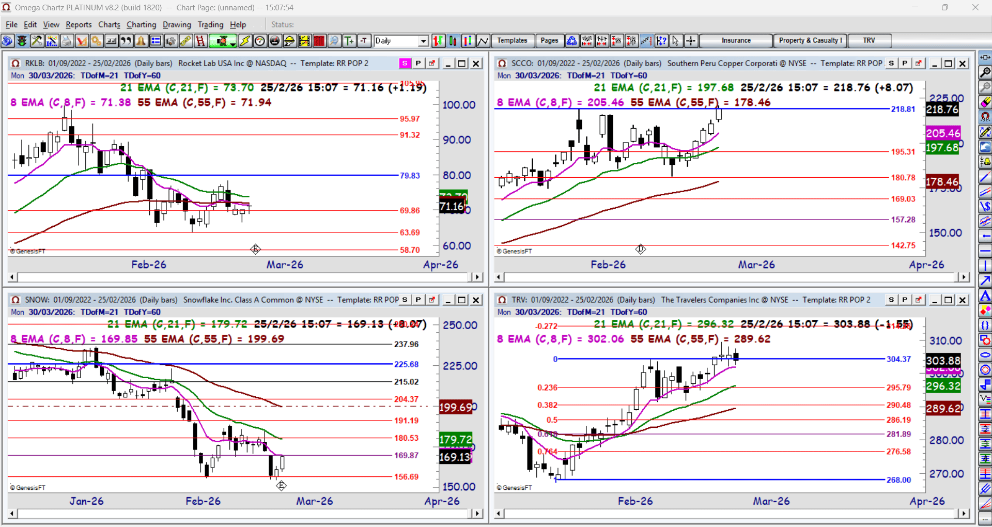Click the traffic light toolbar icon

point(22,41)
